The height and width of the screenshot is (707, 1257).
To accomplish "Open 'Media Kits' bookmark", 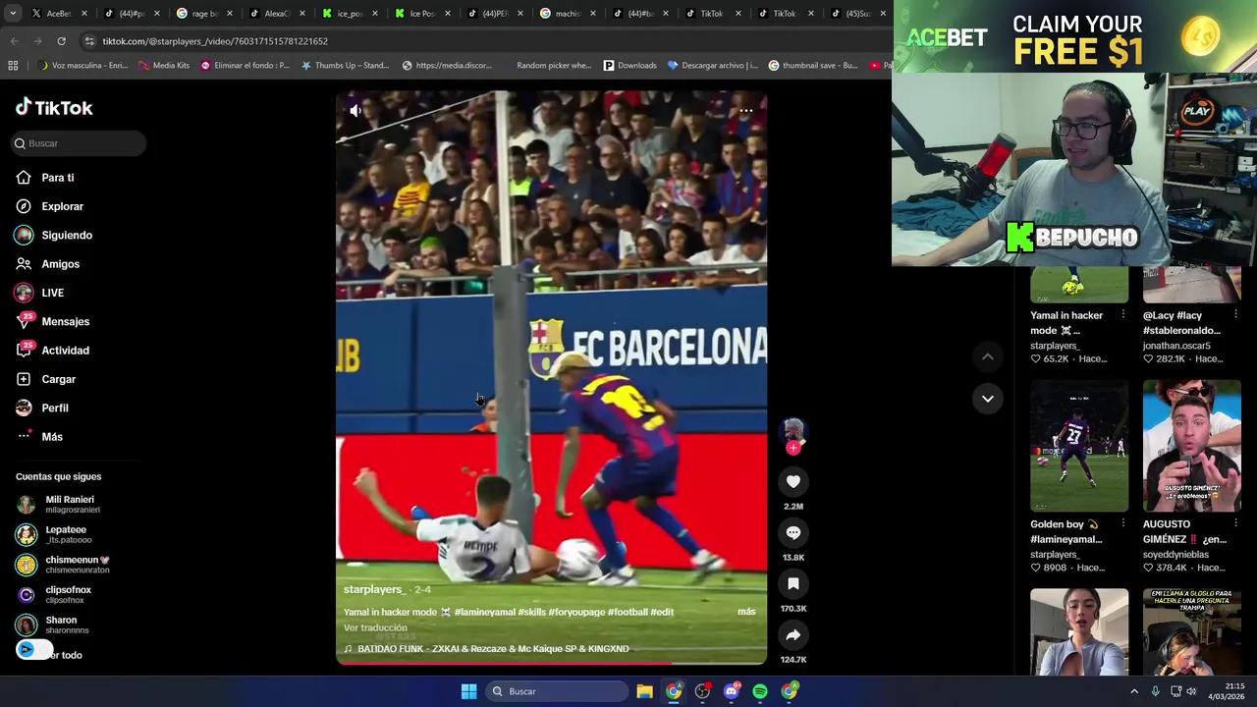I will pos(164,66).
